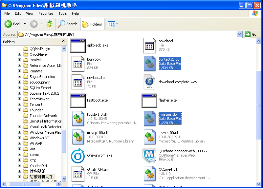This screenshot has width=263, height=189.
Task: Select the Uninstall Information folder
Action: tap(42, 121)
